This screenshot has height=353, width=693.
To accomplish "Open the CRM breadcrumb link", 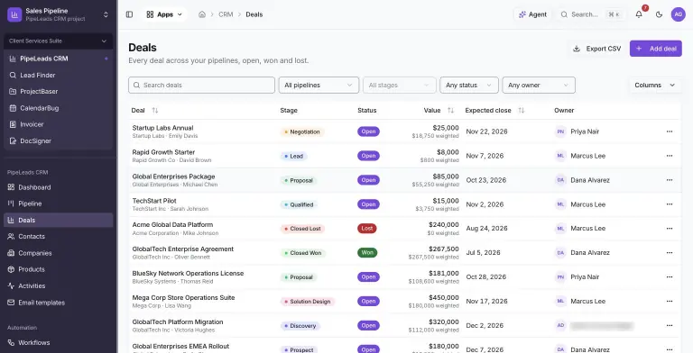I will (x=226, y=14).
